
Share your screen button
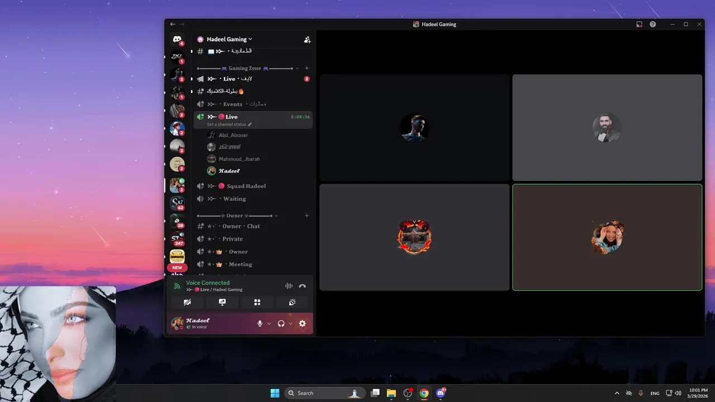222,302
